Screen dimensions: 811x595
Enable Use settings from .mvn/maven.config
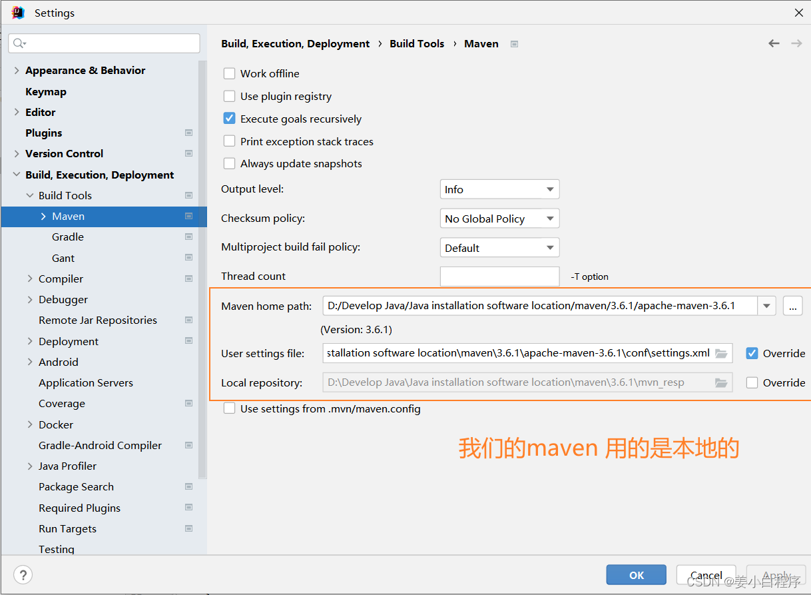[x=229, y=408]
